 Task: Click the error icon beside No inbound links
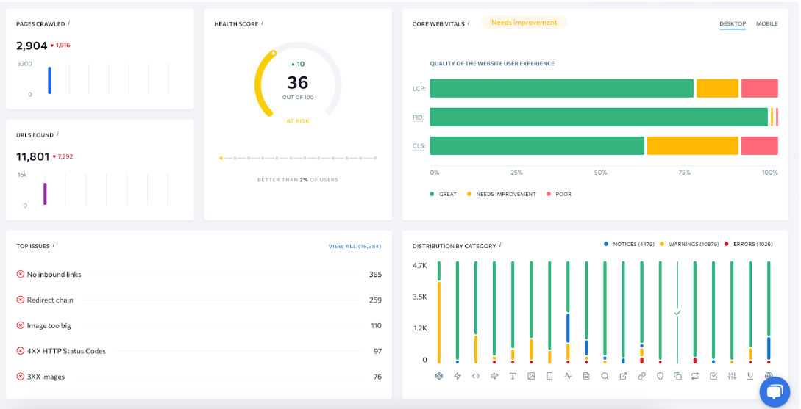click(21, 275)
